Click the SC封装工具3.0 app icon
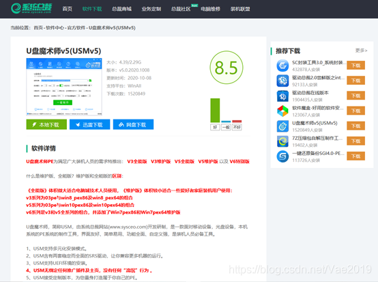The width and height of the screenshot is (378, 282). (282, 66)
